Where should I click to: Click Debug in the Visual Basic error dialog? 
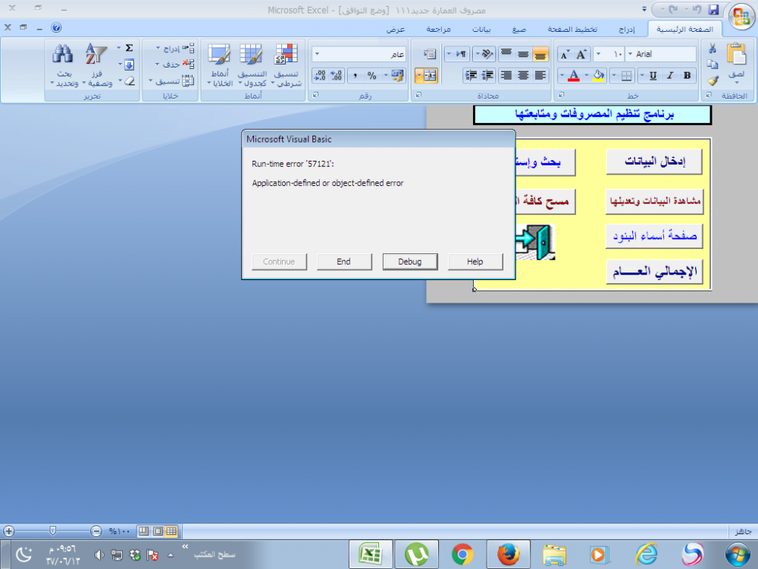410,262
